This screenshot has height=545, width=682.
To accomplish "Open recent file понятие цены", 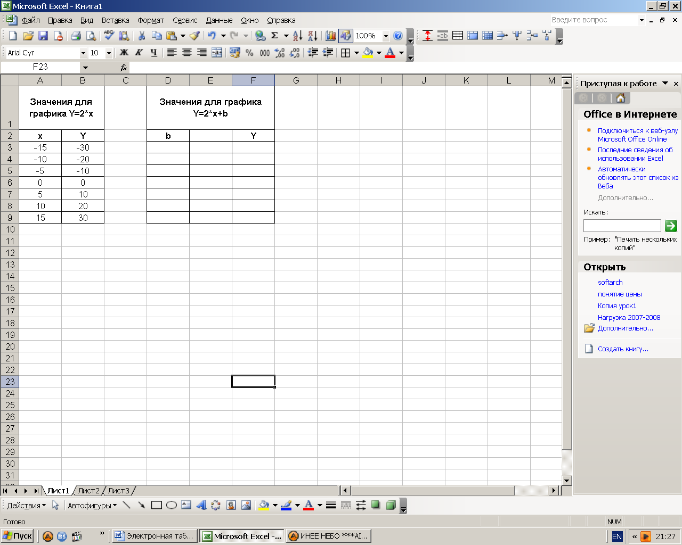I will pyautogui.click(x=620, y=294).
